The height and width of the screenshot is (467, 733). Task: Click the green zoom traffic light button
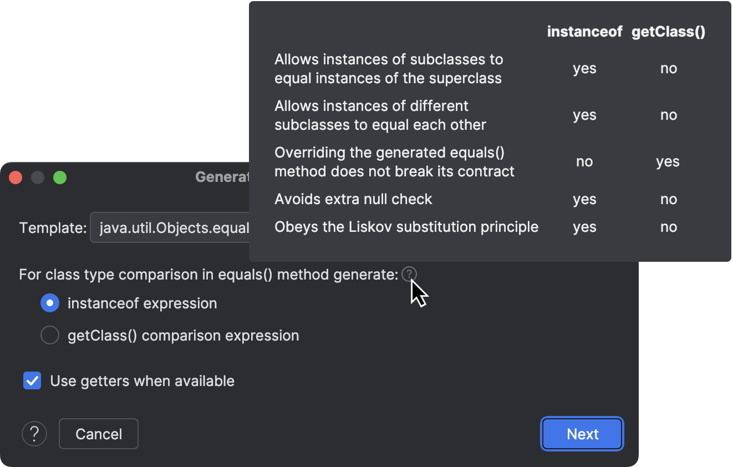tap(59, 177)
